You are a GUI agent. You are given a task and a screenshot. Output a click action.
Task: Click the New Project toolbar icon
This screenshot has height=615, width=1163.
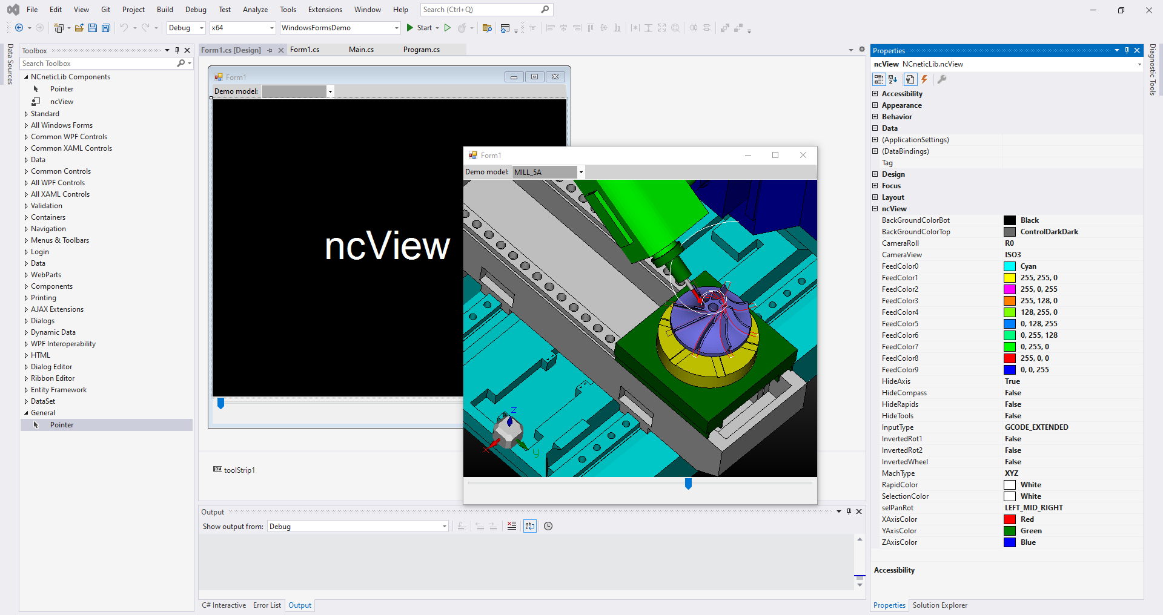point(59,28)
